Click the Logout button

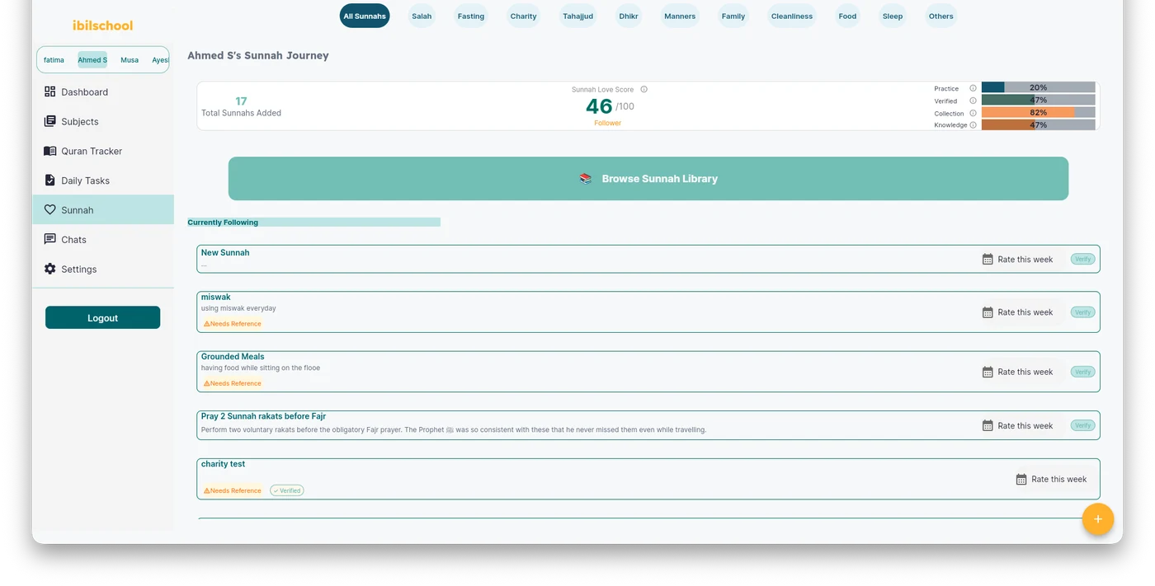pos(102,317)
